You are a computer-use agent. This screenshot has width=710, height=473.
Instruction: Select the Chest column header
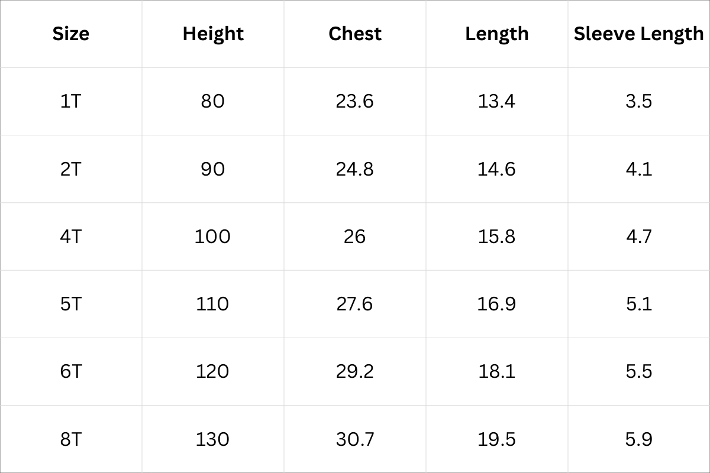355,34
